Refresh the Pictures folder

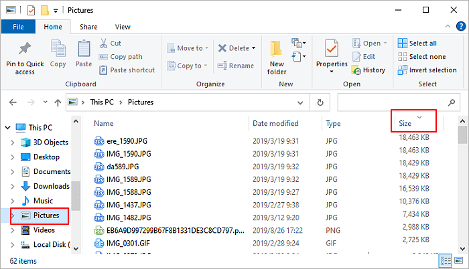[x=320, y=102]
